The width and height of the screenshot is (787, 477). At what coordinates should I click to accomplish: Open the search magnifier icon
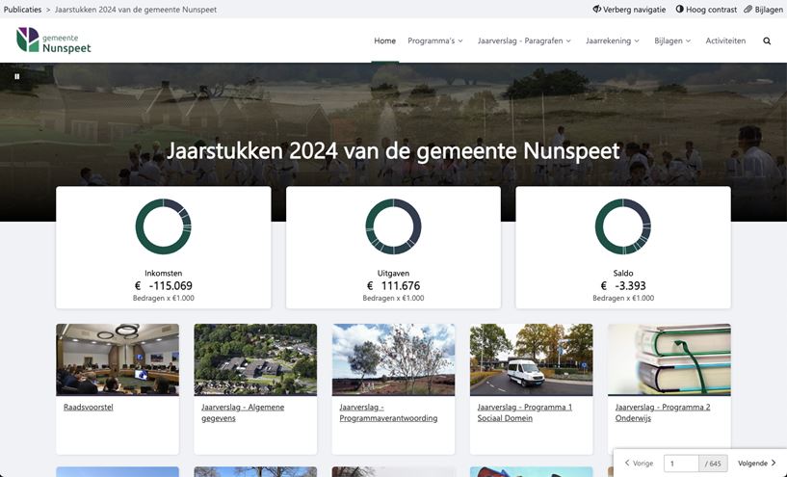click(767, 41)
